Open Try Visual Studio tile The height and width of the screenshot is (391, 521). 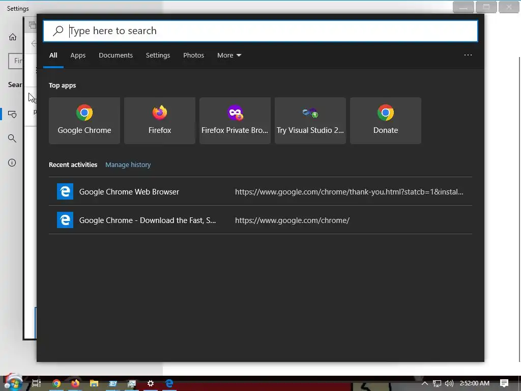(x=310, y=121)
